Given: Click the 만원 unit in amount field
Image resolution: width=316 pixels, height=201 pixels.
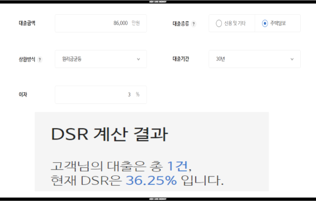Looking at the screenshot, I should tap(136, 23).
